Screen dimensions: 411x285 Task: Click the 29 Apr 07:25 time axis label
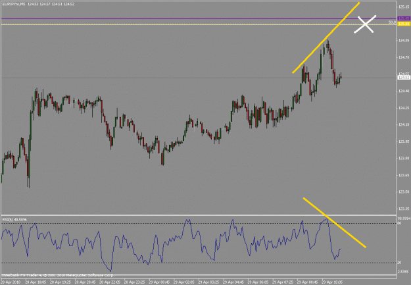[x=283, y=282]
